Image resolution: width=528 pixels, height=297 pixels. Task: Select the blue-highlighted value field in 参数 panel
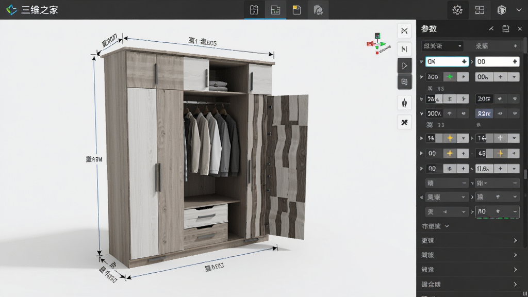coord(484,113)
